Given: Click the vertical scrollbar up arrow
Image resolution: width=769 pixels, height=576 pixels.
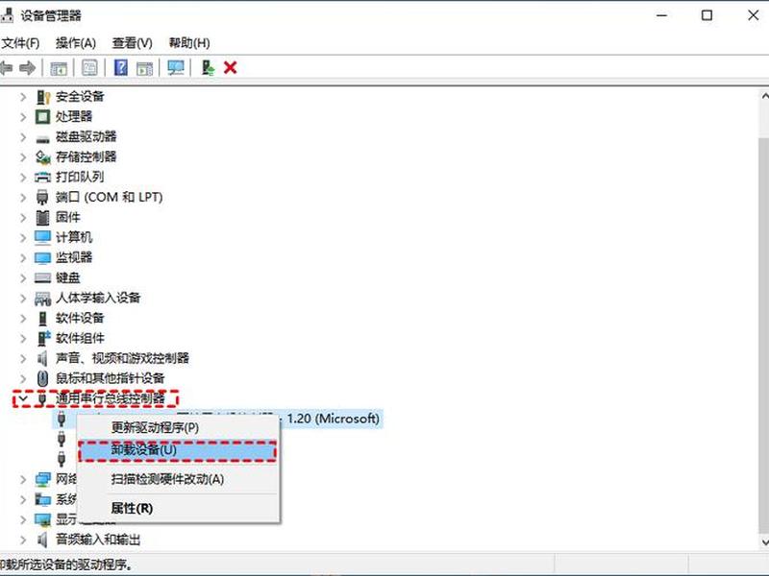Looking at the screenshot, I should click(764, 96).
